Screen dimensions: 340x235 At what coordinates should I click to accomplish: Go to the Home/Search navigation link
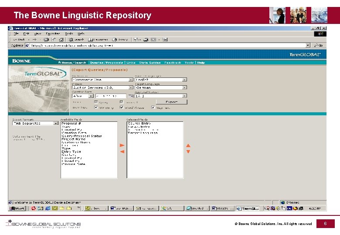[x=72, y=63]
